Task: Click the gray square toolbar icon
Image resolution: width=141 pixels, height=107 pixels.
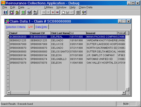Action: pyautogui.click(x=78, y=12)
